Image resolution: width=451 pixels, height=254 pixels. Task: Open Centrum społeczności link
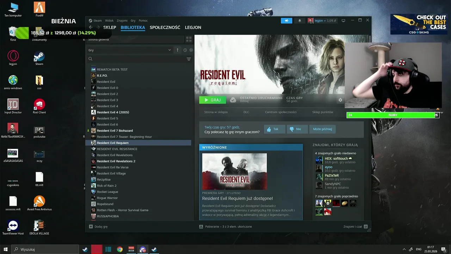(280, 112)
